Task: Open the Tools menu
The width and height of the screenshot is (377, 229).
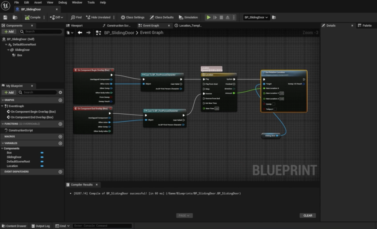Action: coord(91,2)
